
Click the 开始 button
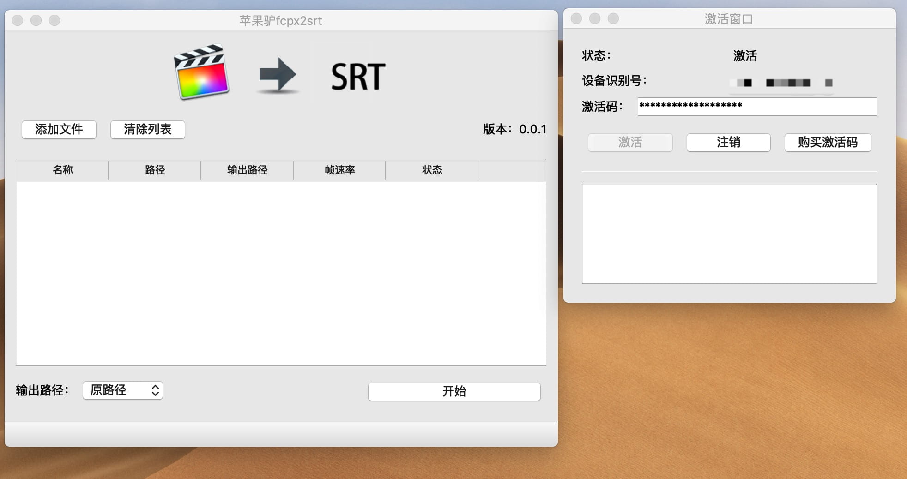454,391
